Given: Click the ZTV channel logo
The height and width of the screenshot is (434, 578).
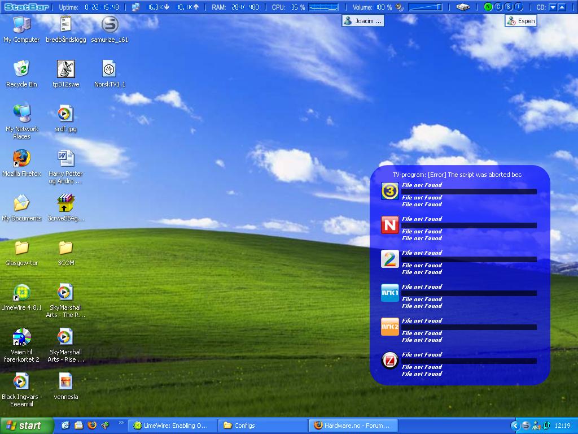Looking at the screenshot, I should 389,361.
